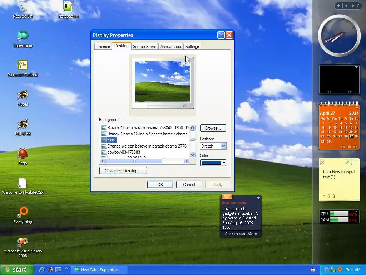The width and height of the screenshot is (366, 275).
Task: Open sticky note page 2
Action: click(329, 196)
